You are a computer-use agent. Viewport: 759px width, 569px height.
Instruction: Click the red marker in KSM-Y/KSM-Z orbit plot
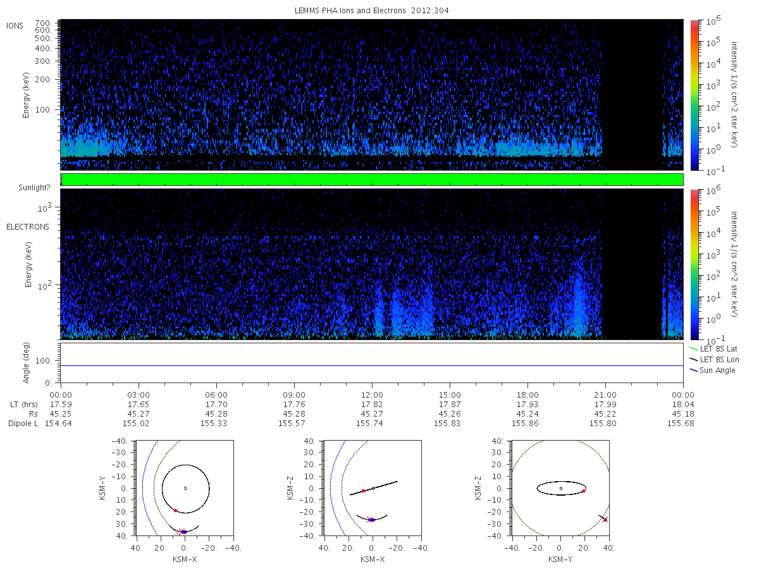(583, 491)
